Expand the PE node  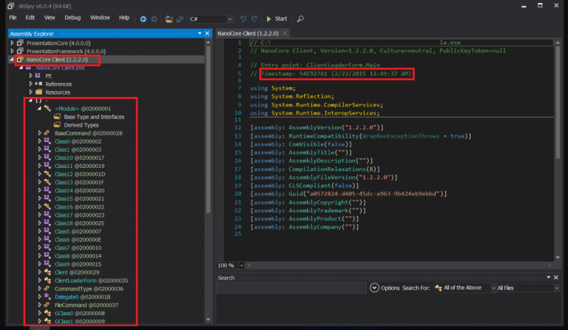(x=31, y=75)
